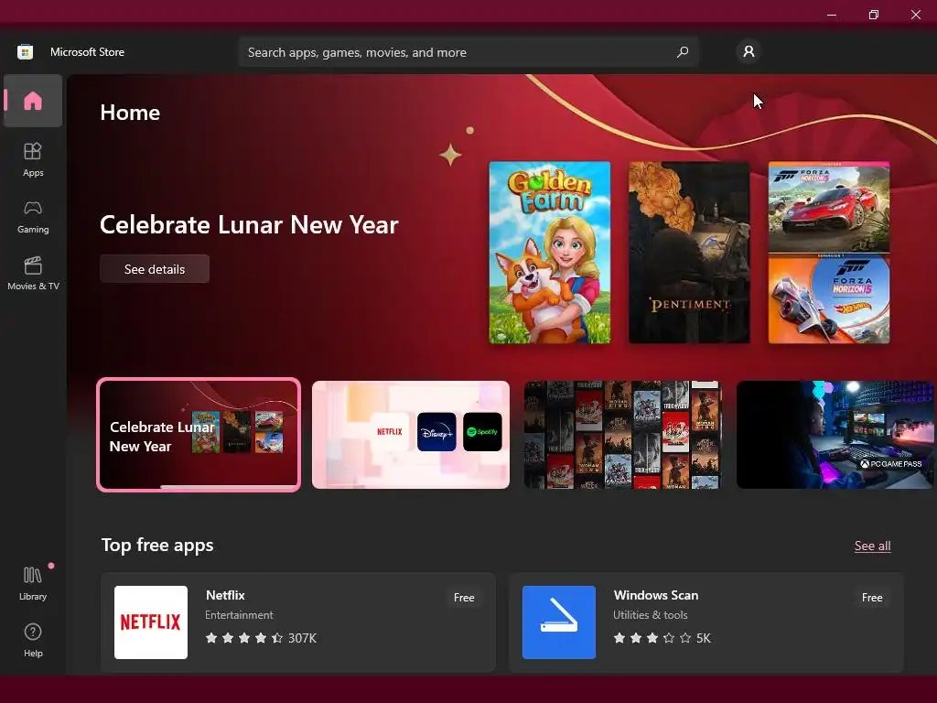Open the Forza Horizon 5 poster
Viewport: 937px width, 703px height.
pyautogui.click(x=829, y=253)
